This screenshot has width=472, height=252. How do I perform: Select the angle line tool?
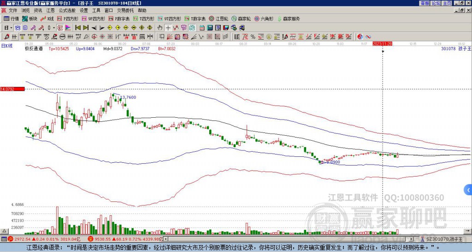pos(194,37)
